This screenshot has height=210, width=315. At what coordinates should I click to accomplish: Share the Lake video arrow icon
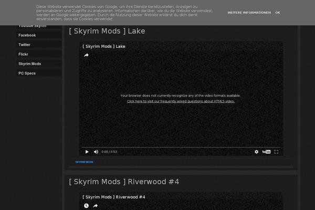click(x=86, y=55)
